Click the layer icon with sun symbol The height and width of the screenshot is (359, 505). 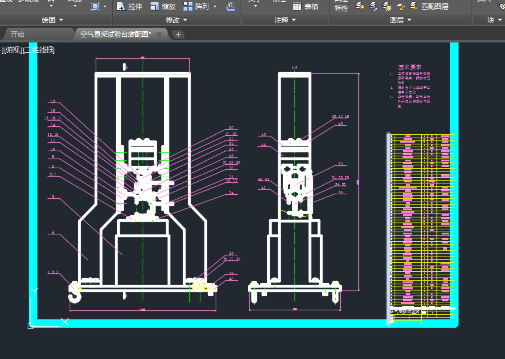coord(387,7)
